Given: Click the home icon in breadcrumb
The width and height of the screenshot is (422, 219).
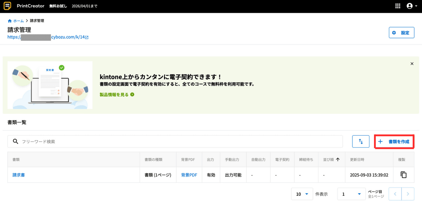Looking at the screenshot, I should point(10,21).
